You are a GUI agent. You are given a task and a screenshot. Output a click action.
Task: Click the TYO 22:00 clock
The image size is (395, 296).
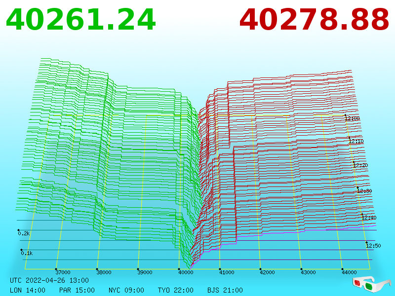click(176, 290)
